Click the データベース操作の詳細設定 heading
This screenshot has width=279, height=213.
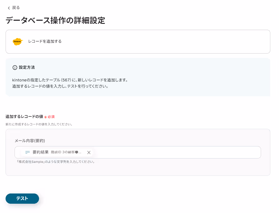click(x=55, y=20)
